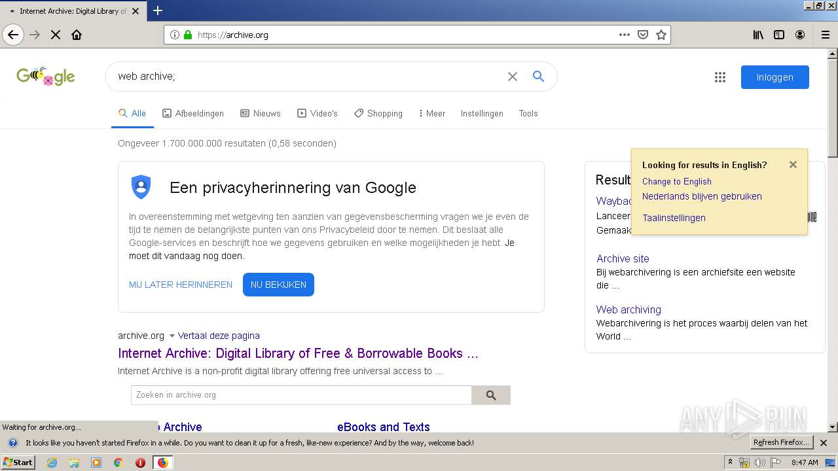This screenshot has width=838, height=471.
Task: Clear the Google search box with X
Action: pyautogui.click(x=513, y=77)
